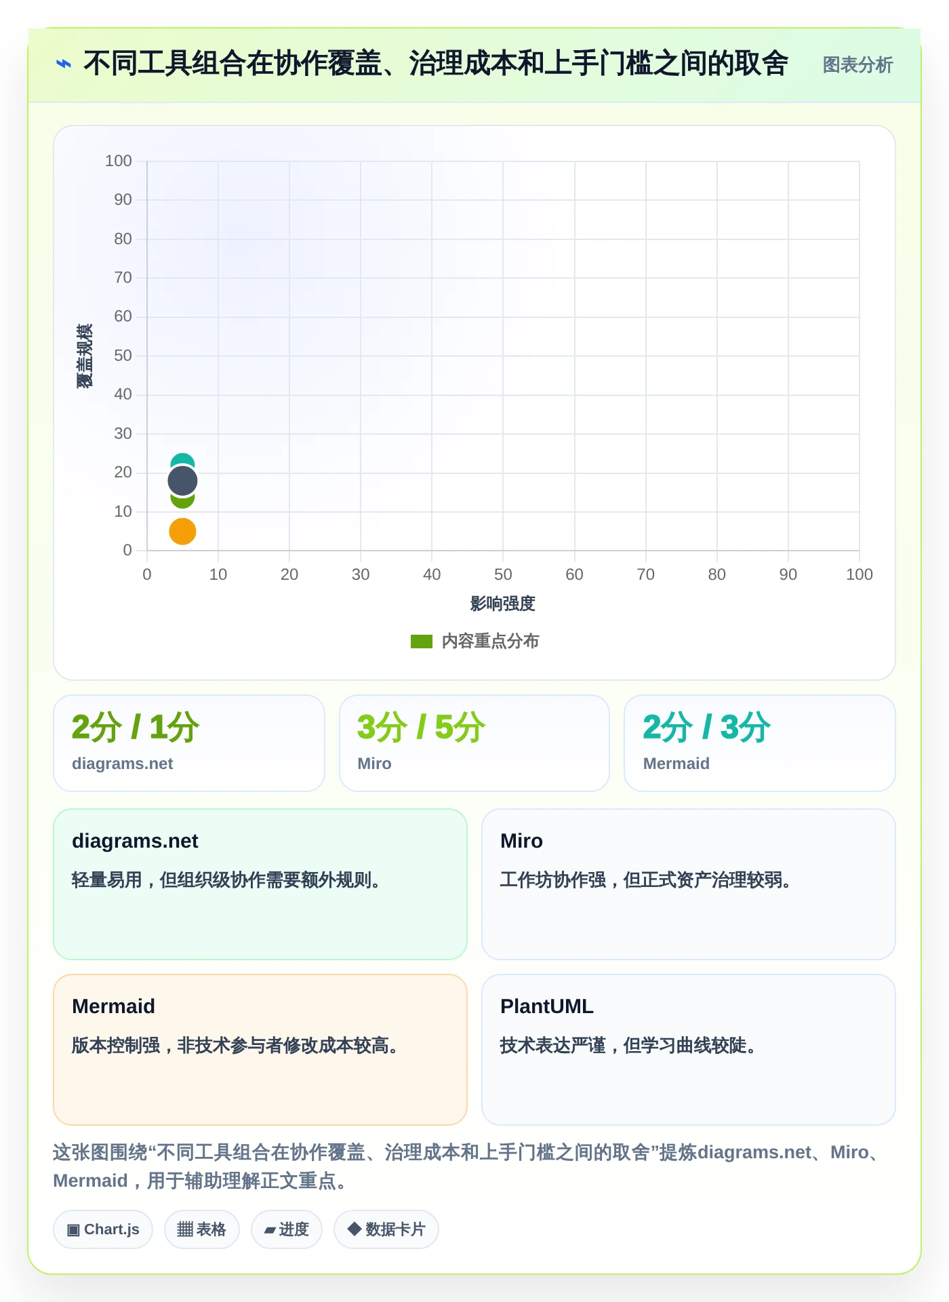The image size is (949, 1302).
Task: Click the blue lightning icon beside the title
Action: click(x=63, y=64)
